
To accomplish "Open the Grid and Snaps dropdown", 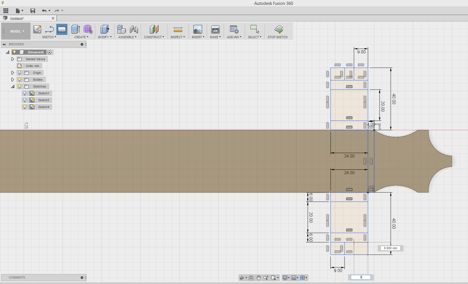I will [295, 278].
